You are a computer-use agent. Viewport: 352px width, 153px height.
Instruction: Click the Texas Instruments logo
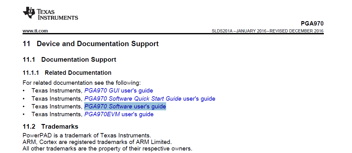pyautogui.click(x=50, y=13)
